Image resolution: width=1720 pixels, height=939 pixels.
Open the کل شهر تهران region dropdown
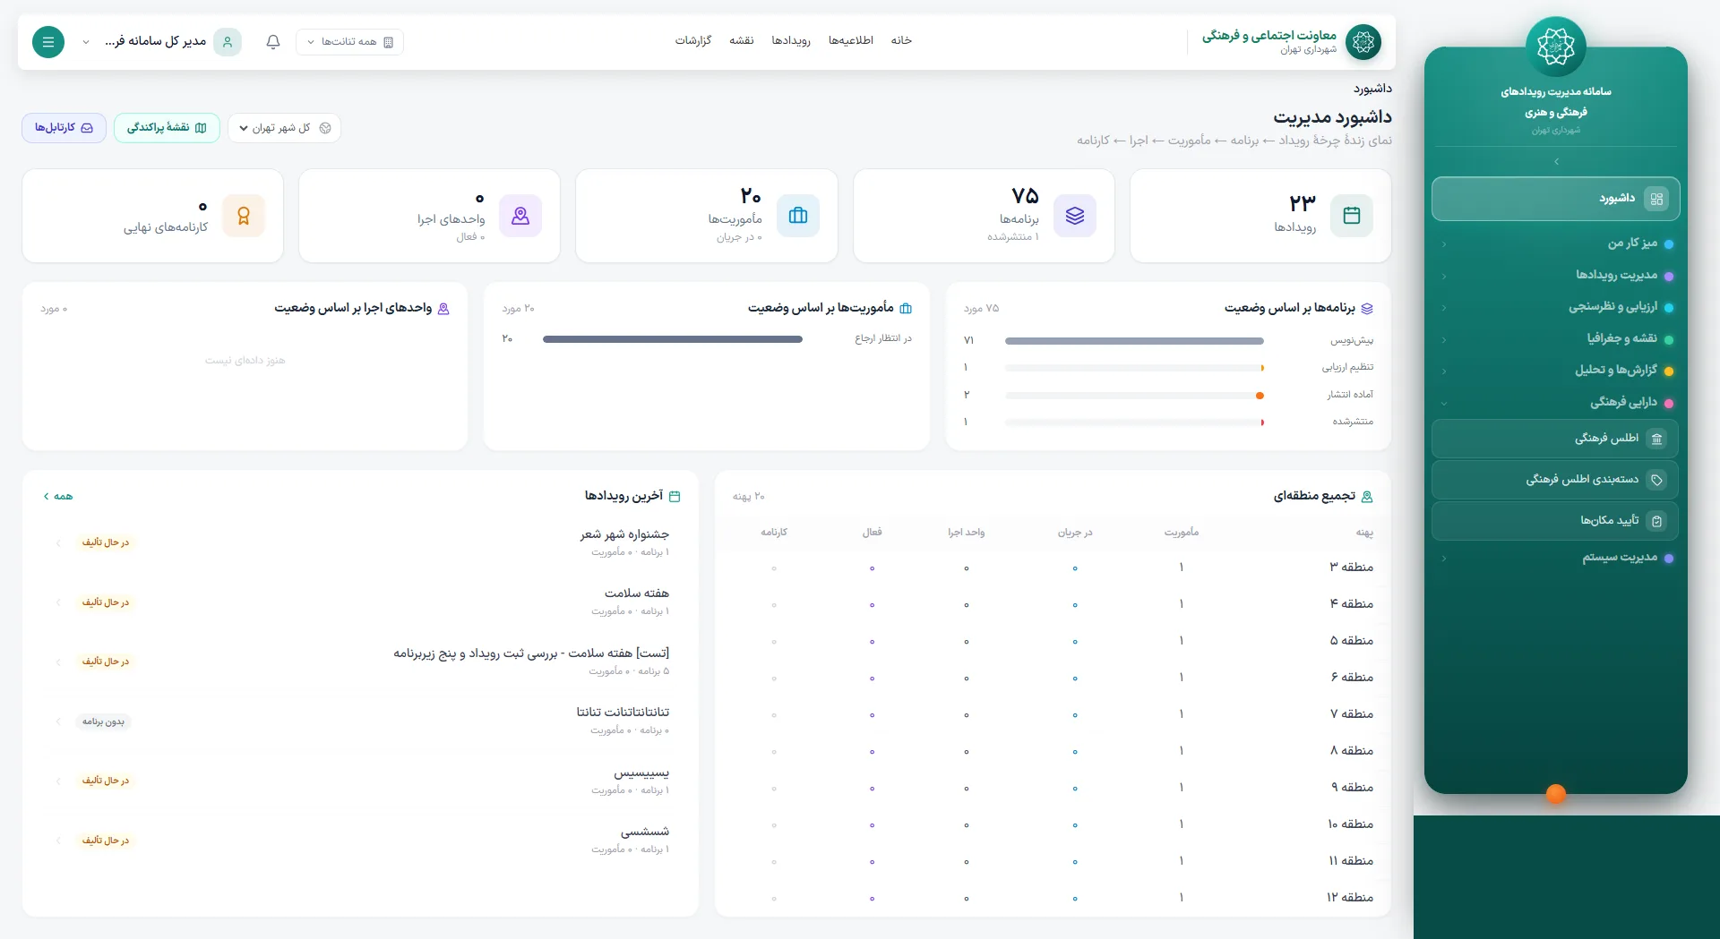pos(284,128)
